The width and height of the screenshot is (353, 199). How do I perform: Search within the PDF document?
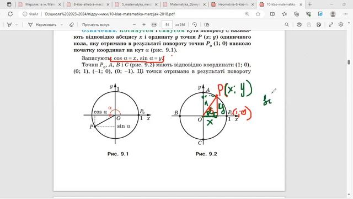(x=287, y=24)
